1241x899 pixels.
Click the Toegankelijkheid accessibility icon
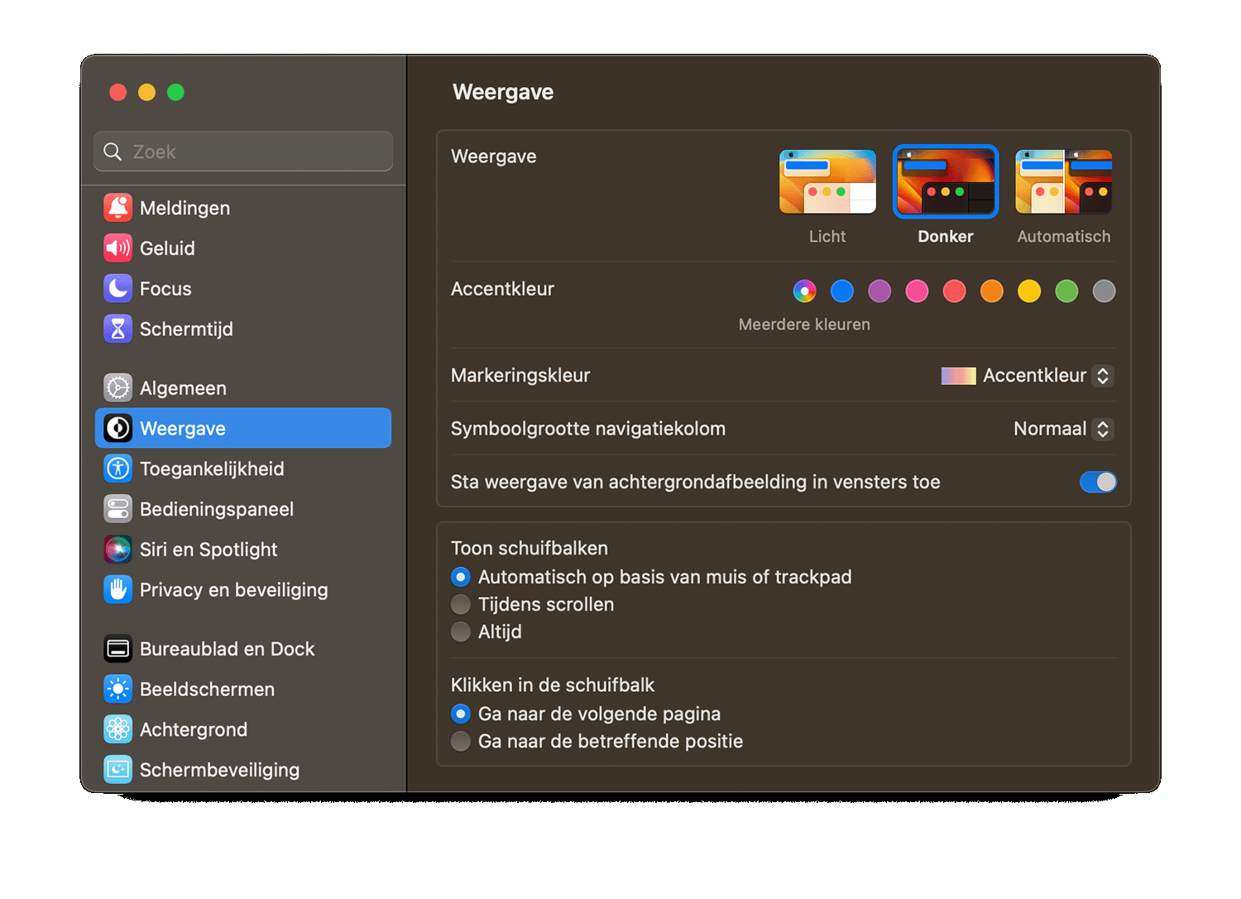click(117, 469)
